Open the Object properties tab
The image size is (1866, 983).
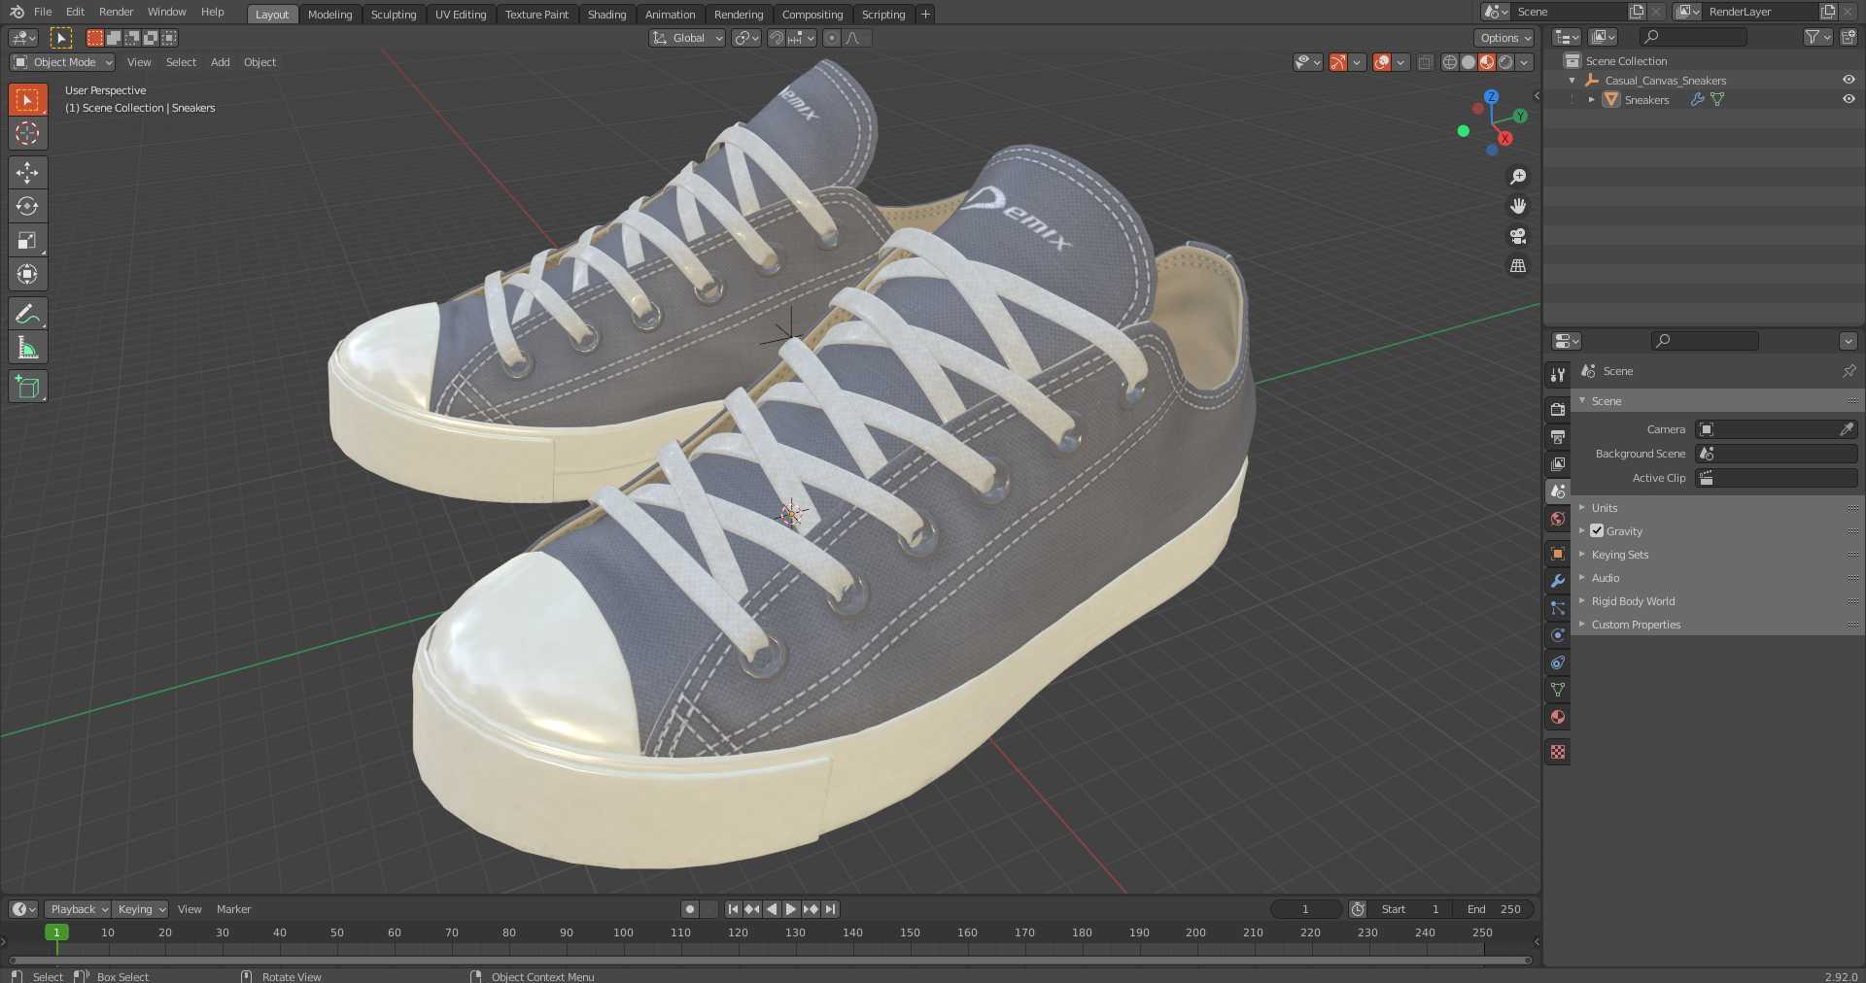[1558, 554]
